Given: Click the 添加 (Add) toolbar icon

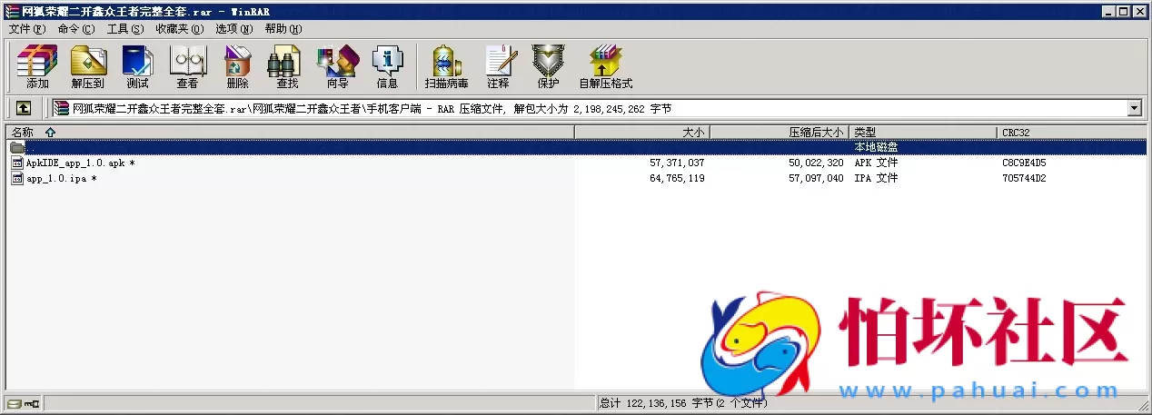Looking at the screenshot, I should (x=37, y=66).
